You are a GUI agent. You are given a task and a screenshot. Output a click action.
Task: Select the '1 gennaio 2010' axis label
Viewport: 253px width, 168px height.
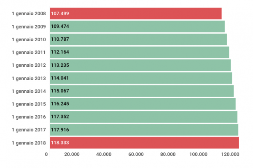(x=29, y=39)
